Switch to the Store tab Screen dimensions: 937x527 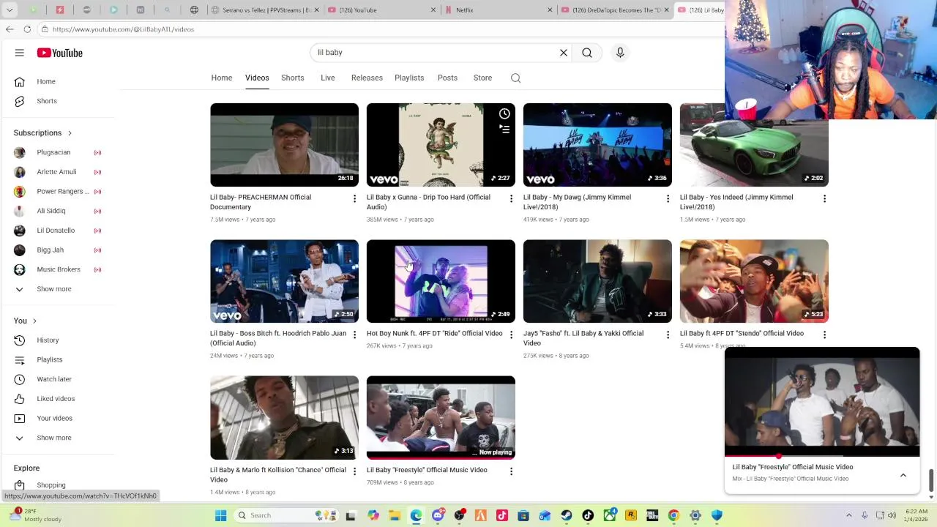(x=482, y=78)
